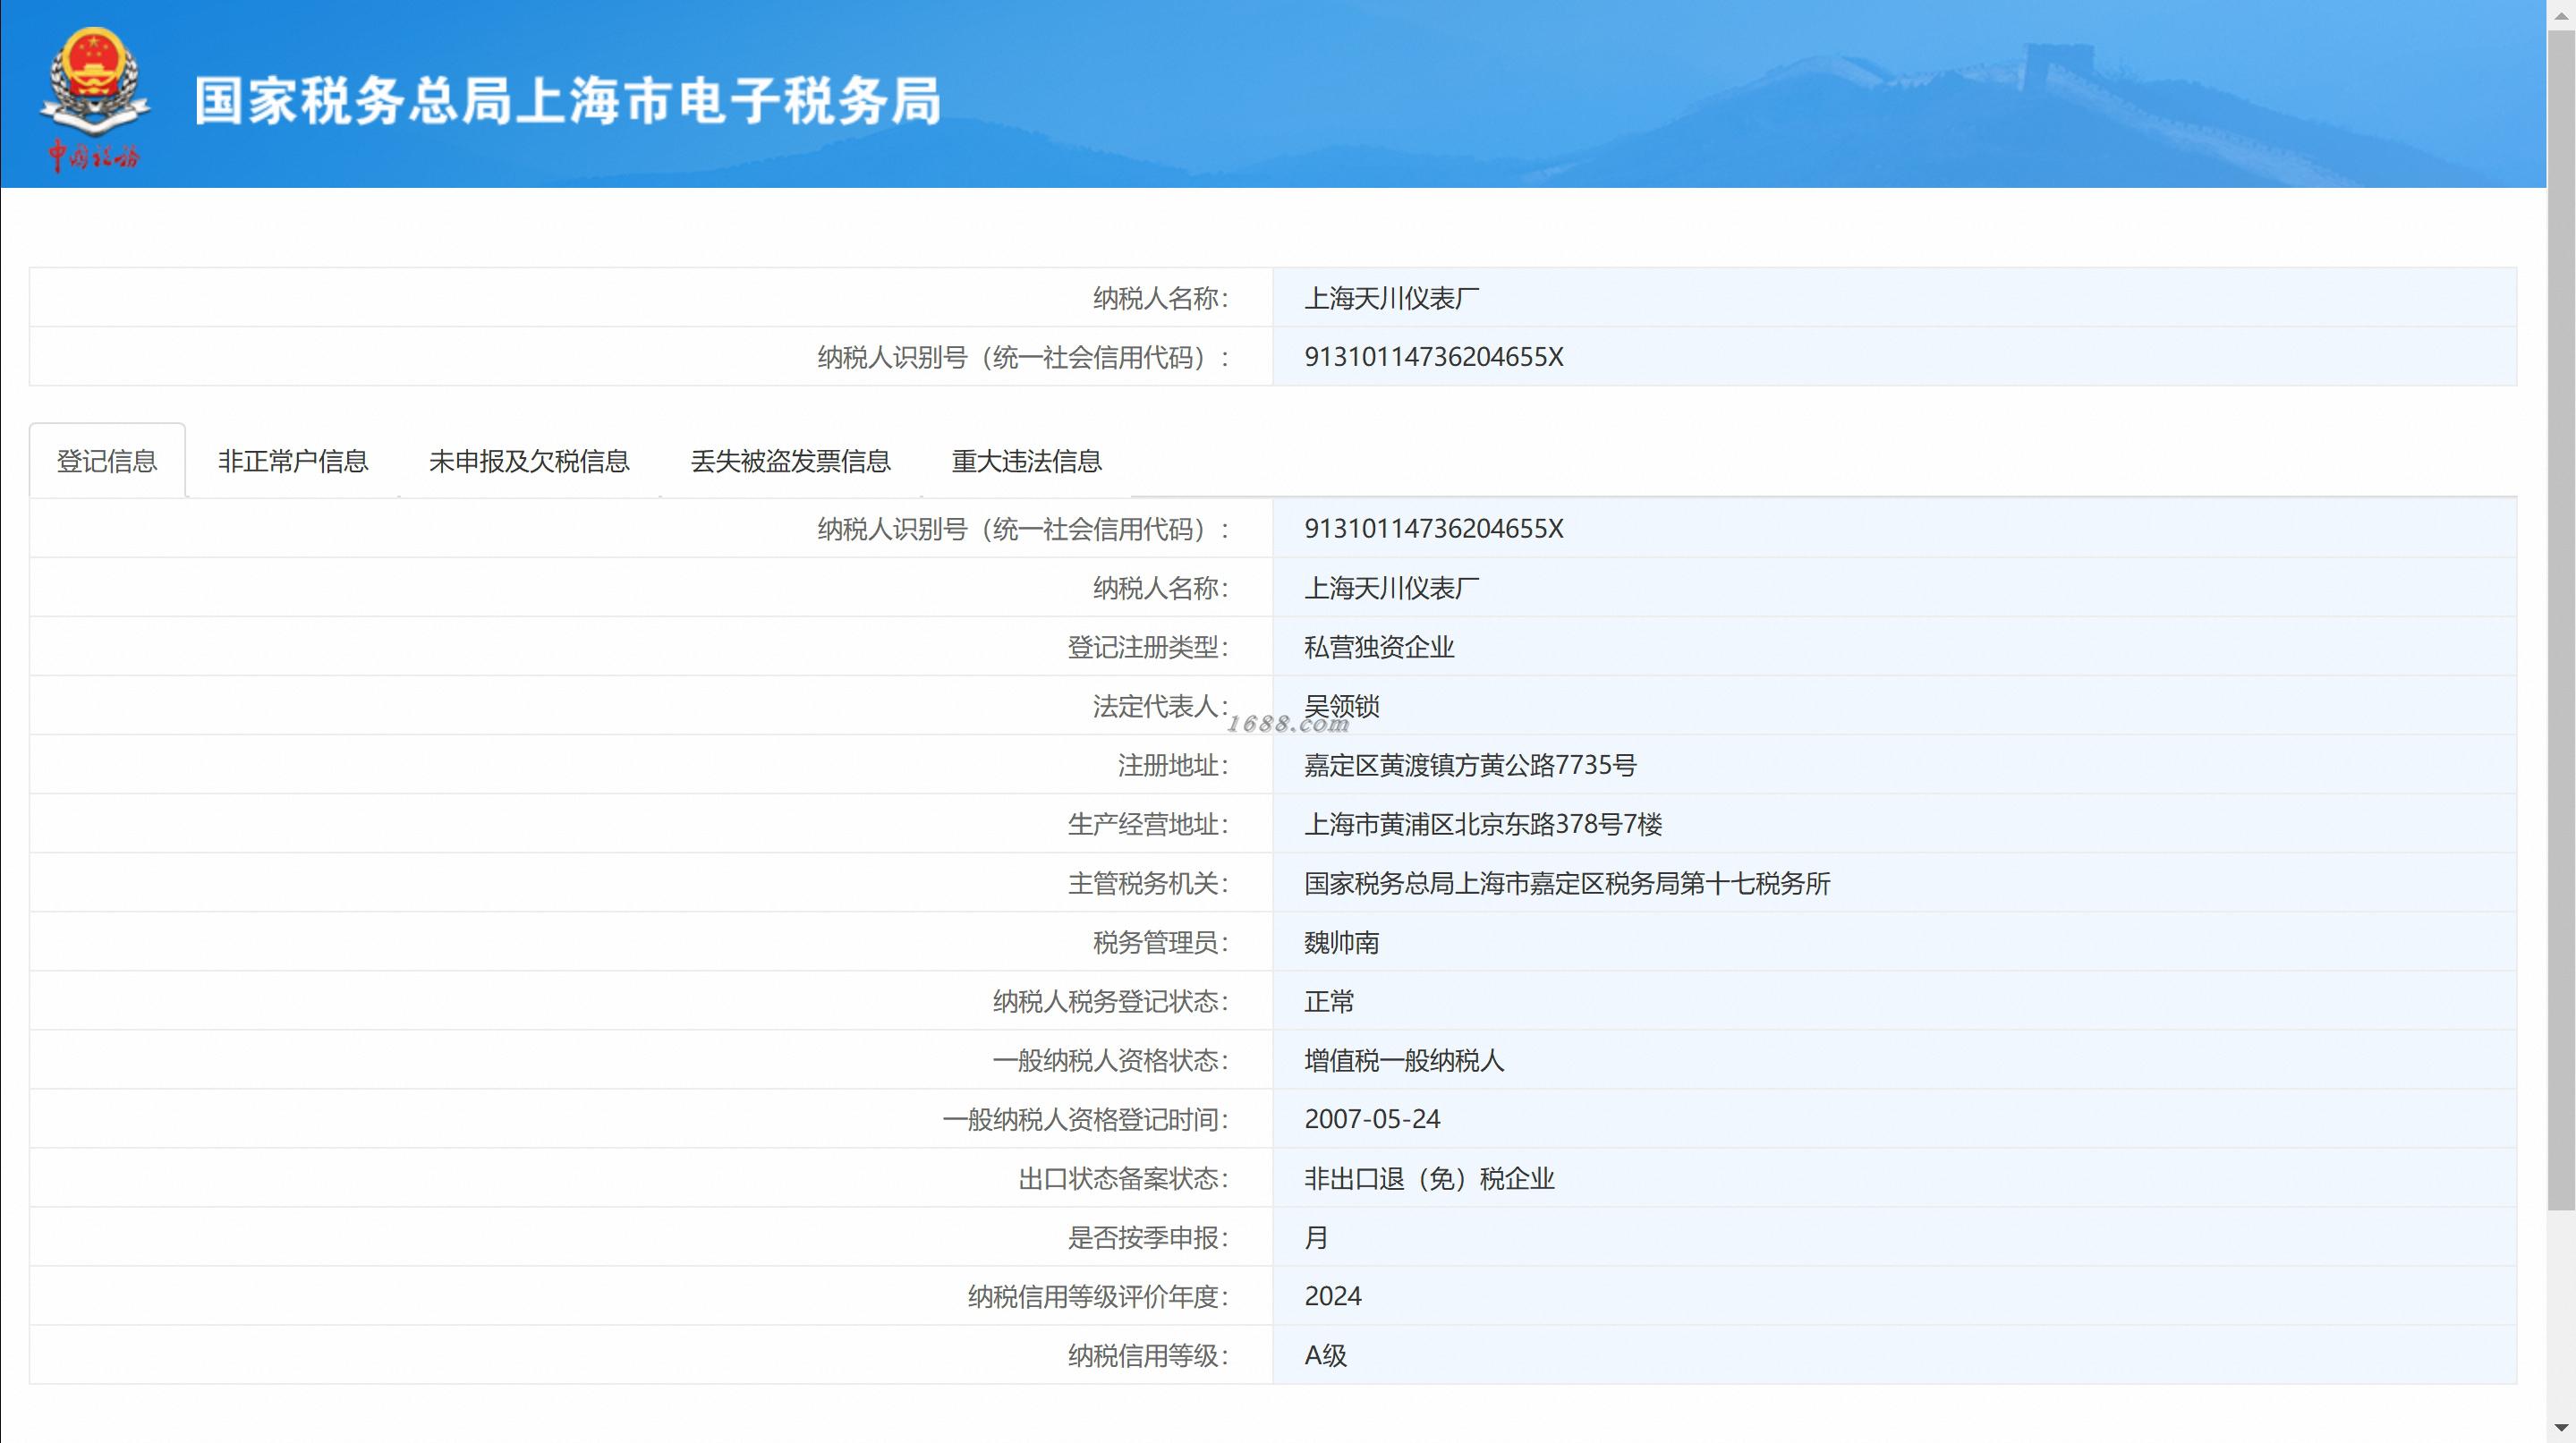The width and height of the screenshot is (2576, 1443).
Task: Click the 是否按季申报 label
Action: click(x=1147, y=1237)
